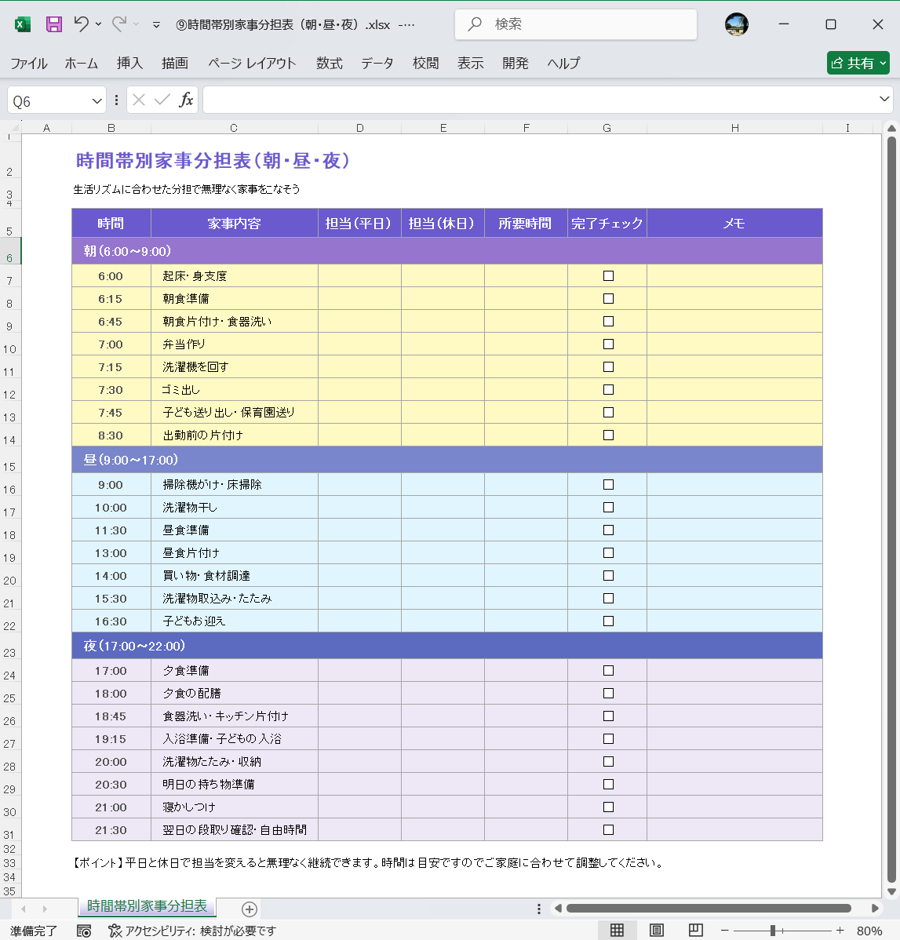Click the 80% zoom level button
Viewport: 900px width, 940px height.
coord(869,931)
